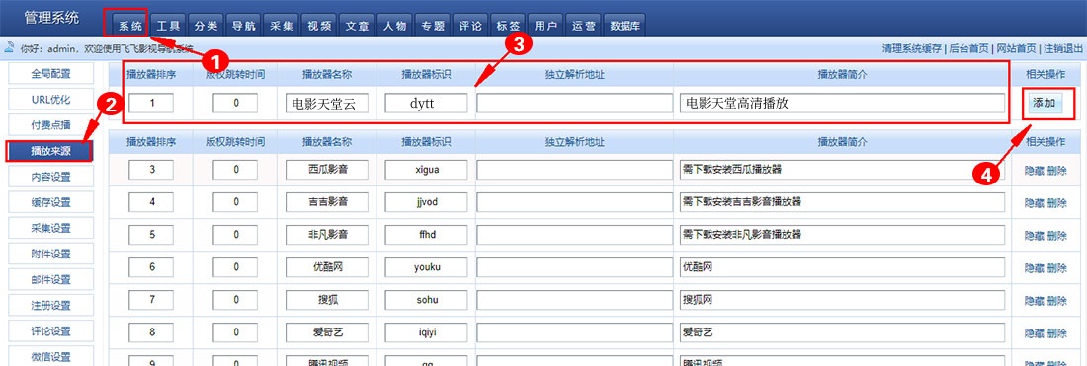Click the xigua identifier field

pos(426,170)
